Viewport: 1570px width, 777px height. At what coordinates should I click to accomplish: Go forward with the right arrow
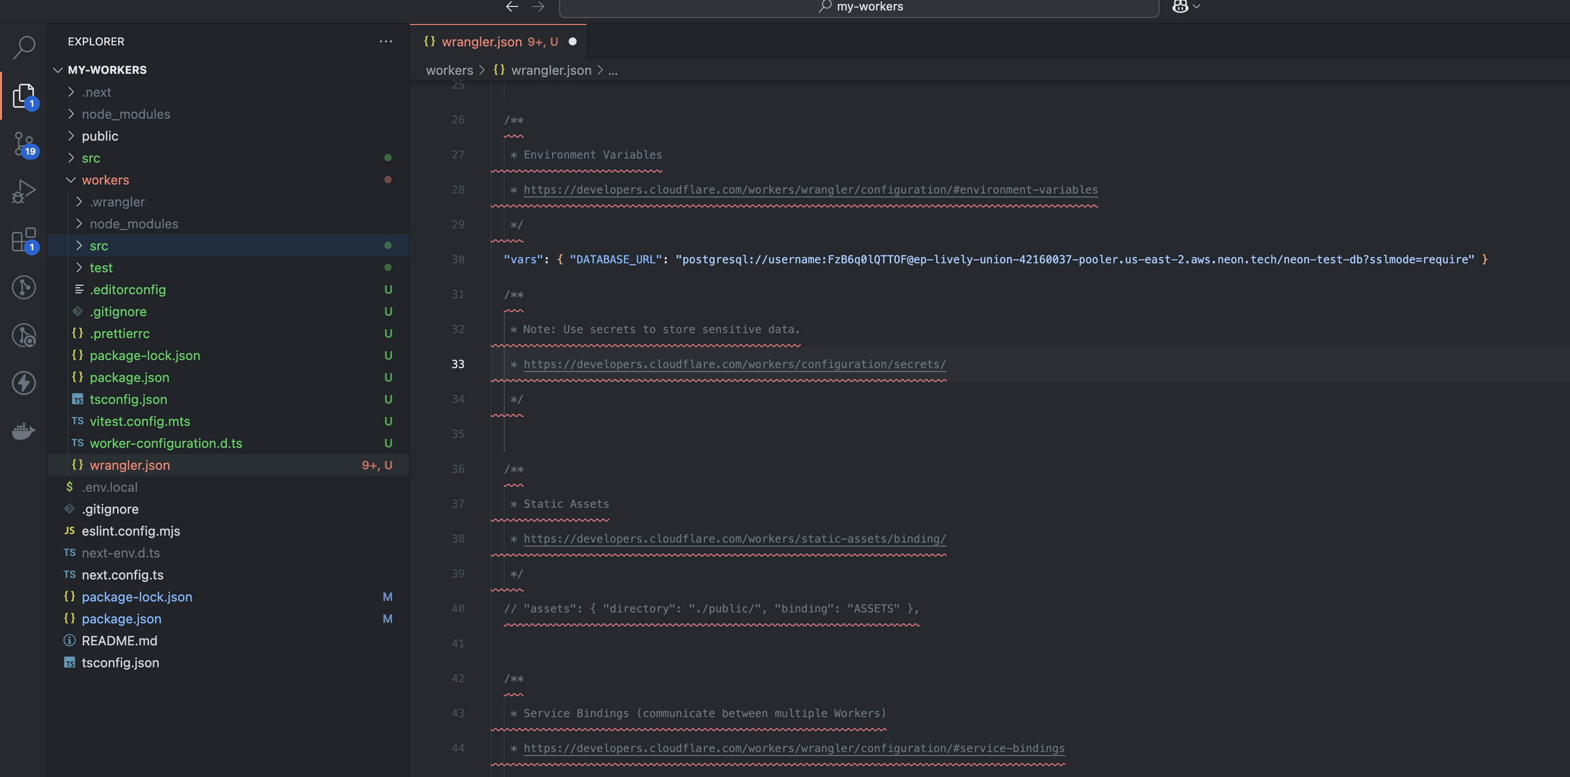(538, 6)
